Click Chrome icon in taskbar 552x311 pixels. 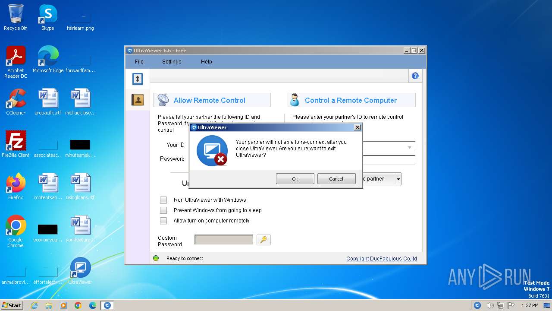tap(78, 305)
